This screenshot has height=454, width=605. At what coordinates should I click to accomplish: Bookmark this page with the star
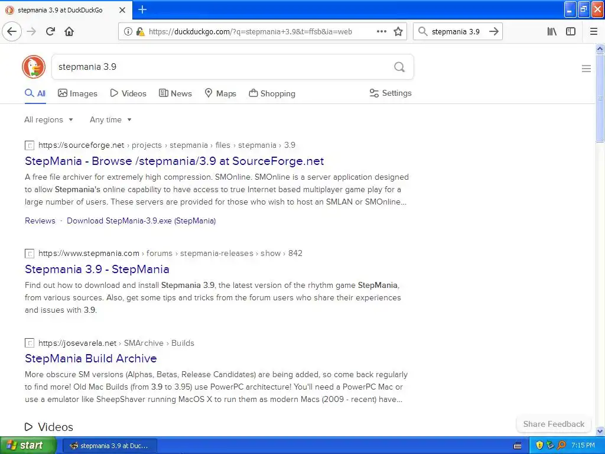coord(398,31)
